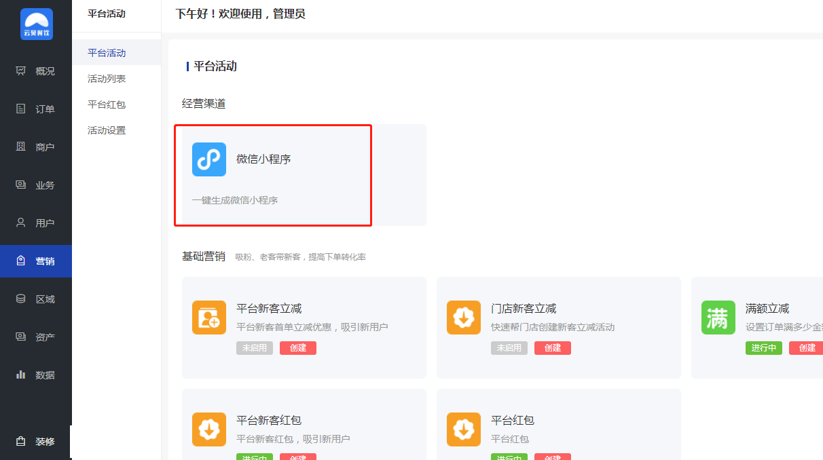This screenshot has height=460, width=823.
Task: Open the 门店新客立减 card title
Action: coord(524,309)
